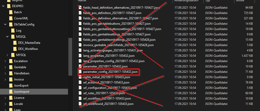The height and width of the screenshot is (111, 260).
Task: Collapse the DbTableConfig folder node
Action: point(5,24)
